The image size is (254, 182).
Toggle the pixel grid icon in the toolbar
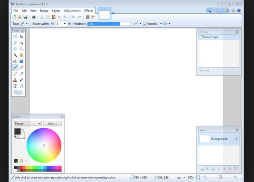88,17
